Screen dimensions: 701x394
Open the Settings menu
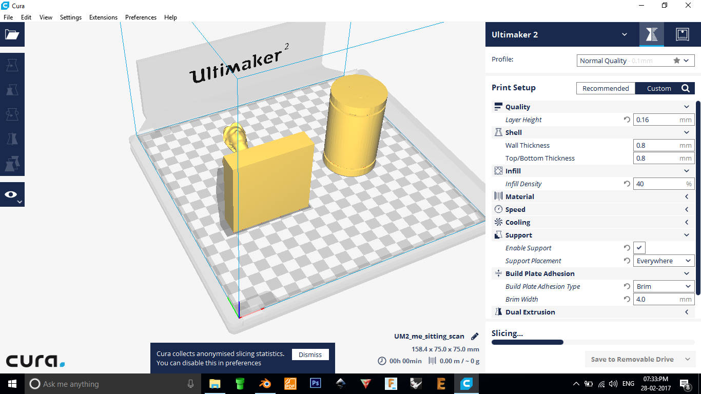71,17
